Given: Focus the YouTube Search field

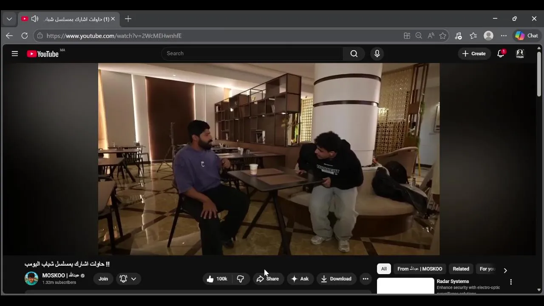Looking at the screenshot, I should pyautogui.click(x=252, y=54).
